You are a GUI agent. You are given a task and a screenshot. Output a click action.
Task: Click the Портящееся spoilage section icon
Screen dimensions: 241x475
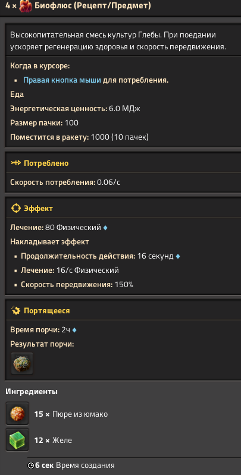pos(15,310)
